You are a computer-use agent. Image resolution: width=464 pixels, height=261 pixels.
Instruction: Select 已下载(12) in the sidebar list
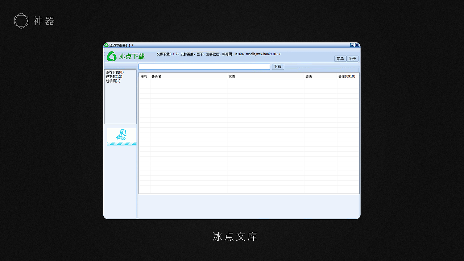(x=114, y=77)
